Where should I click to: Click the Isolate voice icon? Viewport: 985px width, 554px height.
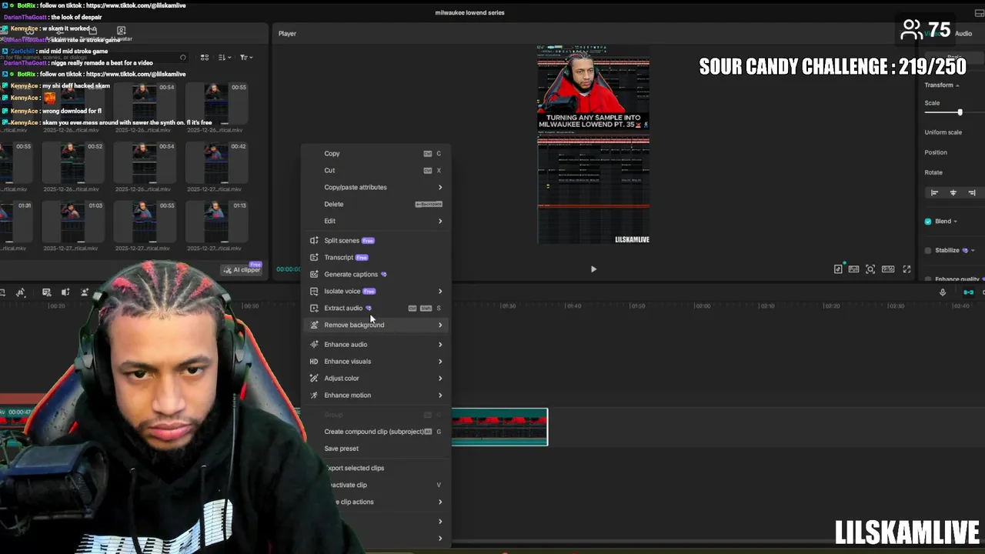click(314, 292)
